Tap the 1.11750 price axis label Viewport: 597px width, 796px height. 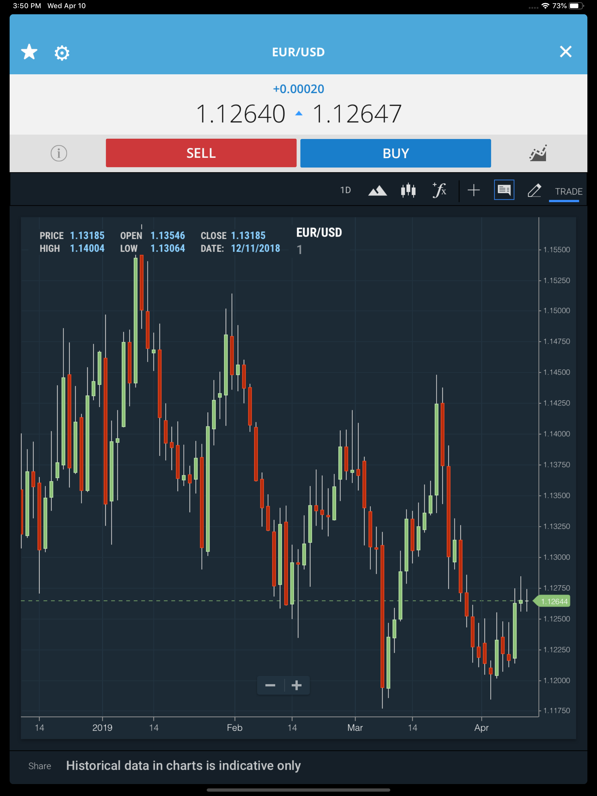tap(557, 711)
